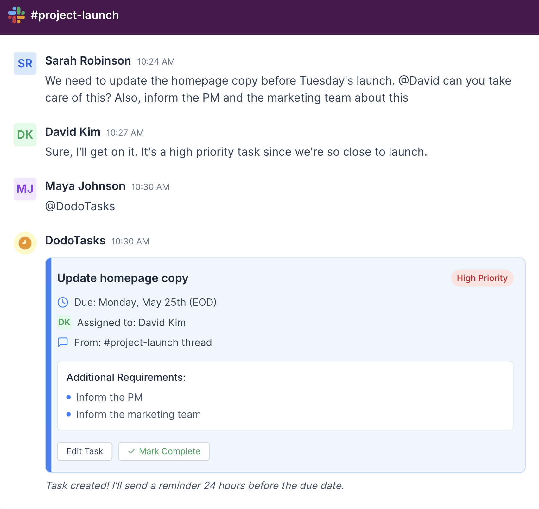Click the High Priority badge
Image resolution: width=539 pixels, height=509 pixels.
[482, 278]
